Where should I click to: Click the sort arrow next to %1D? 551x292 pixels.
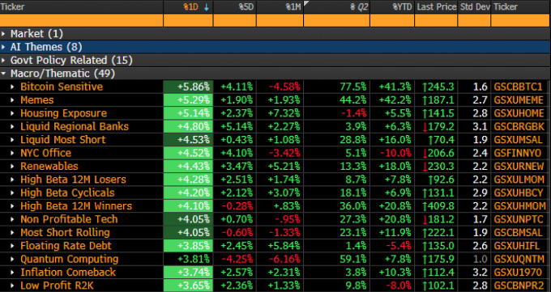(207, 7)
